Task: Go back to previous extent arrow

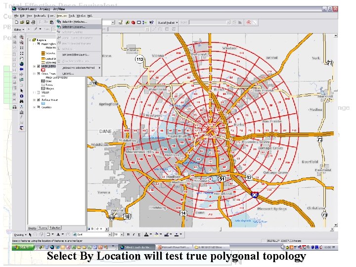Action: click(x=22, y=69)
